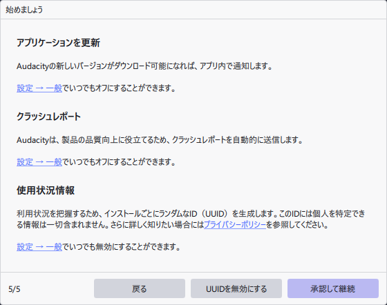
Task: Click the 戻る back button
Action: click(x=140, y=288)
